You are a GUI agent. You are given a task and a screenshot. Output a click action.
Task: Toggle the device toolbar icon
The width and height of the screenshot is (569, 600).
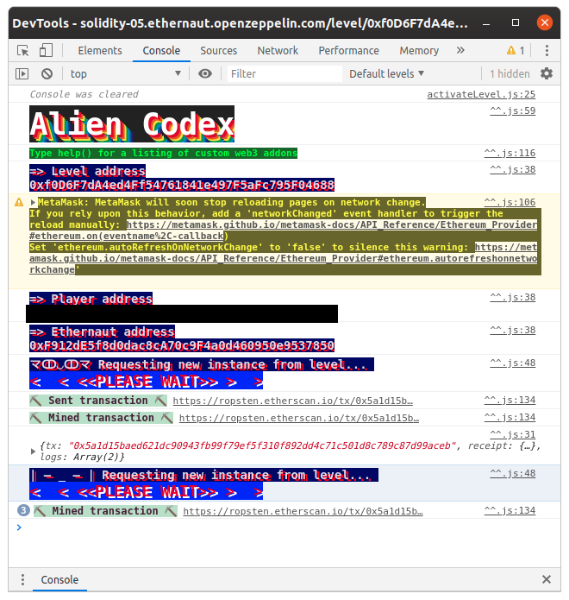pyautogui.click(x=46, y=51)
